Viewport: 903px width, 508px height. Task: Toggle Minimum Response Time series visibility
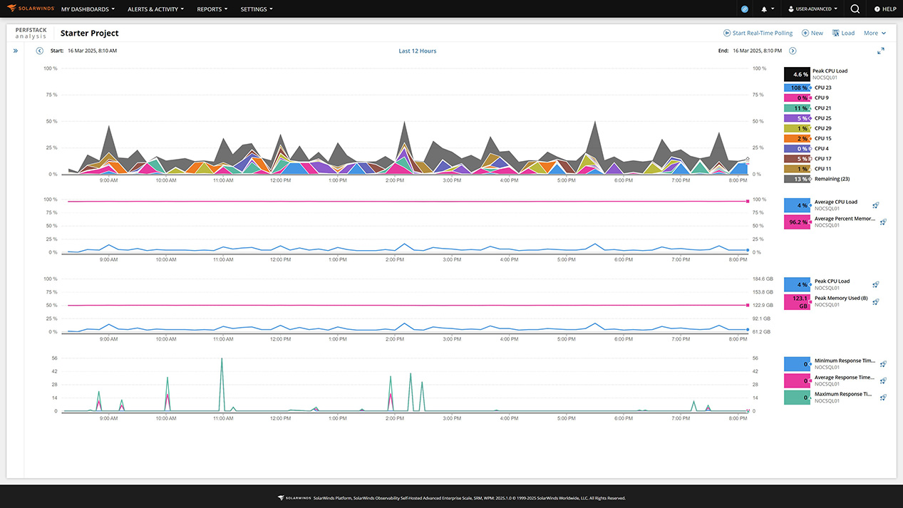[x=797, y=363]
